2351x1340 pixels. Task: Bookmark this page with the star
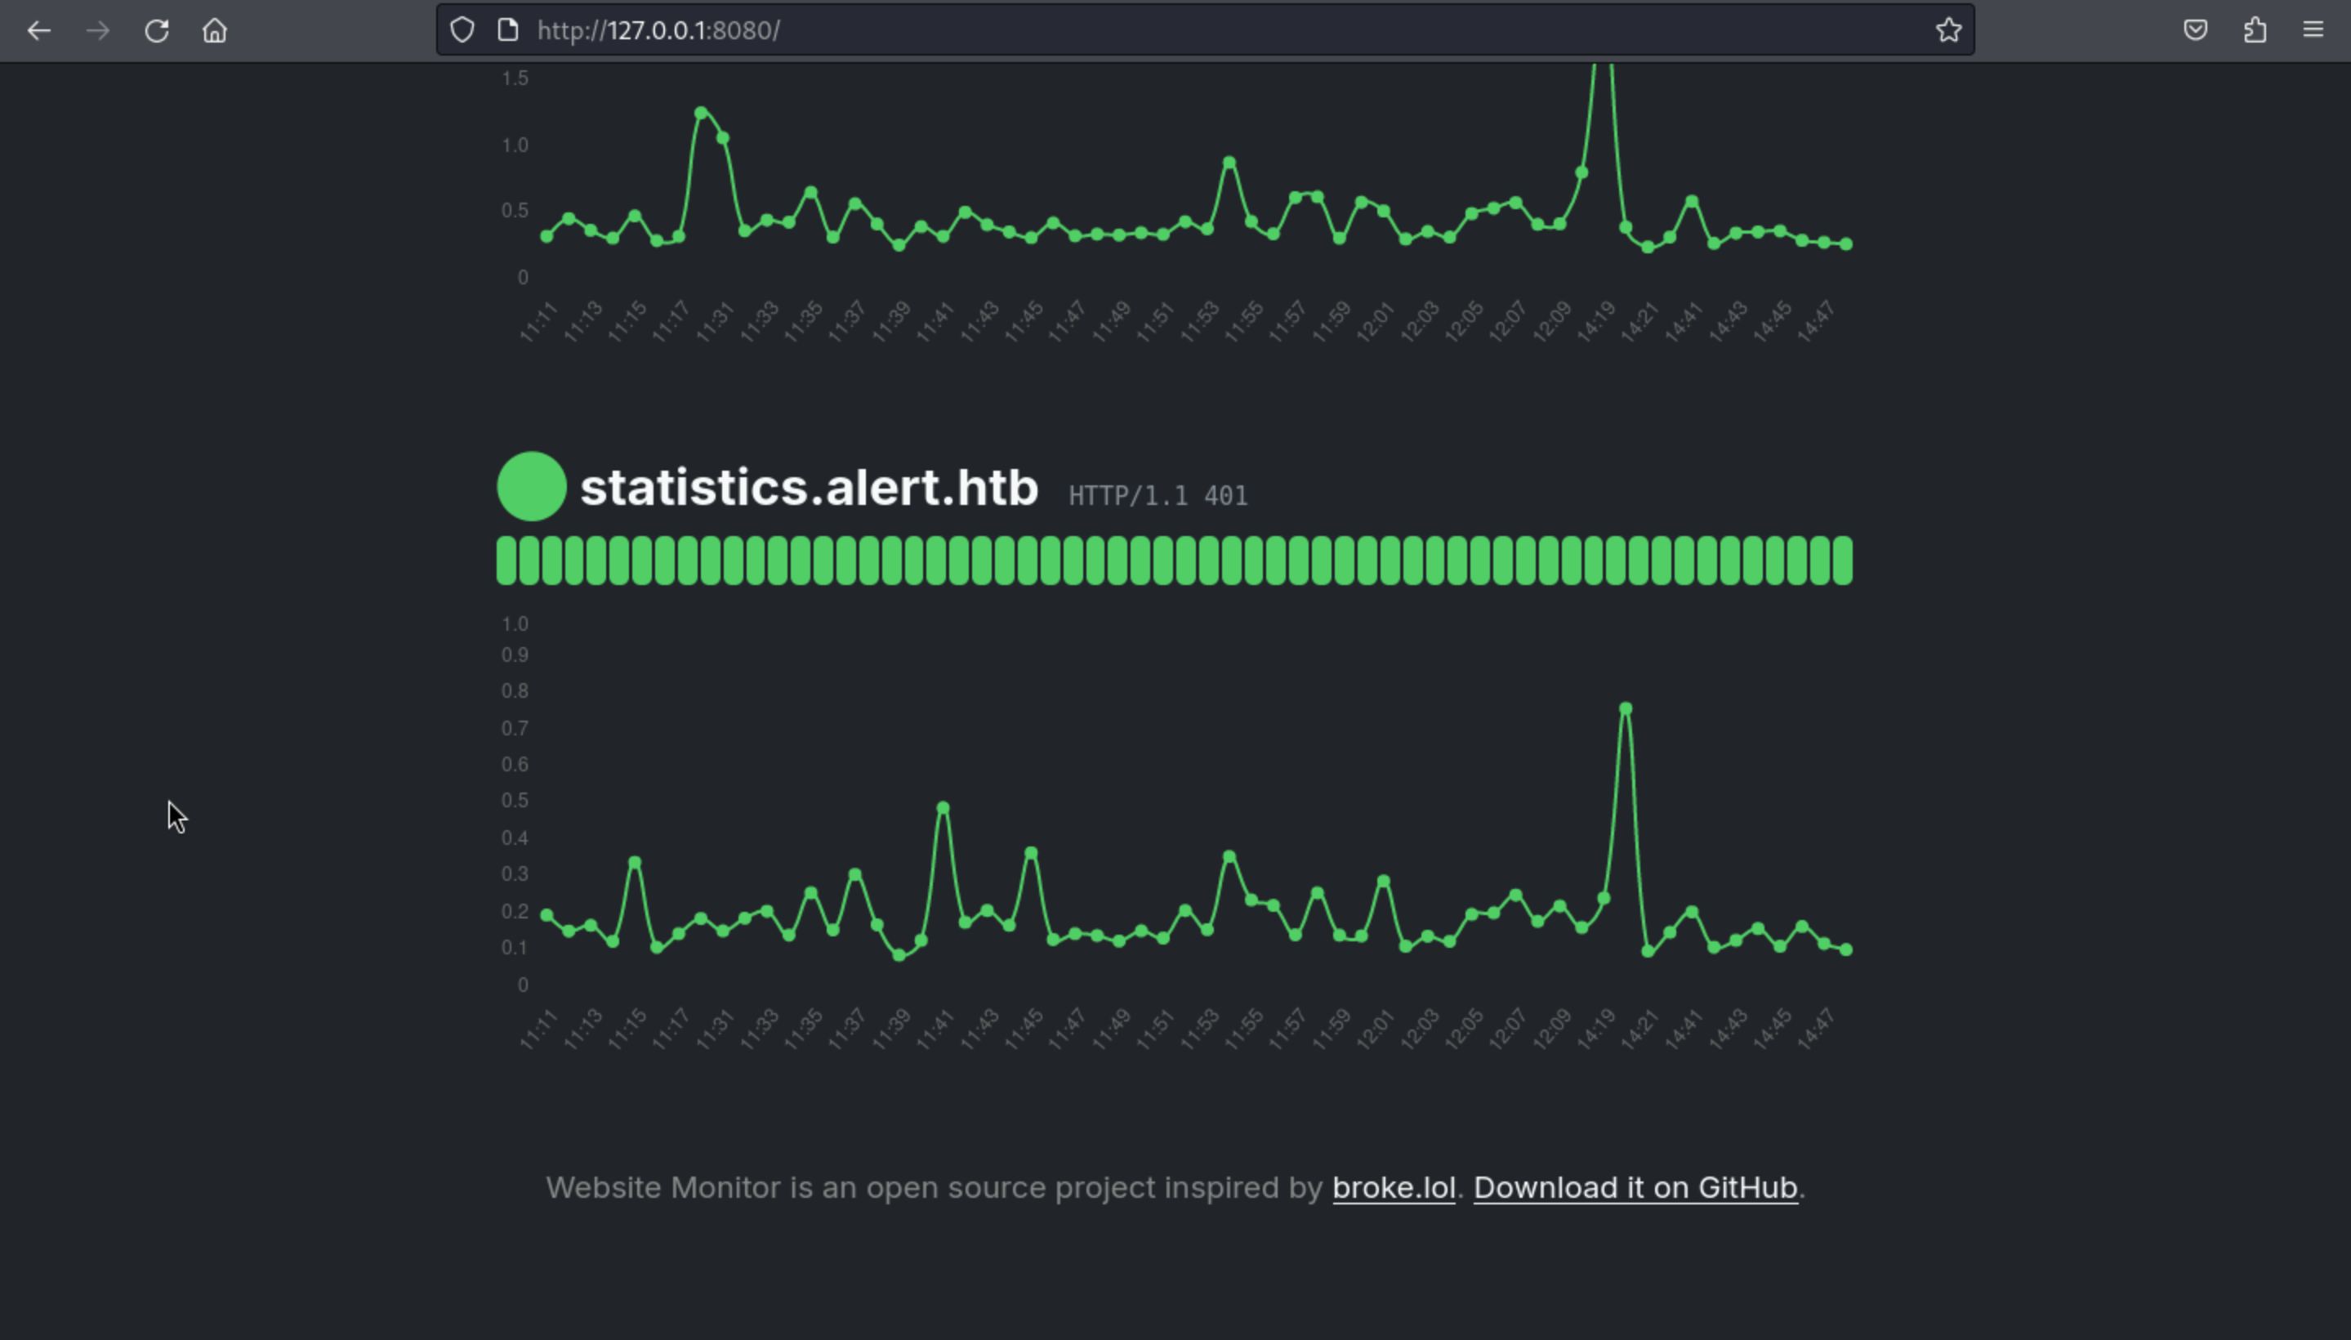[x=1948, y=30]
